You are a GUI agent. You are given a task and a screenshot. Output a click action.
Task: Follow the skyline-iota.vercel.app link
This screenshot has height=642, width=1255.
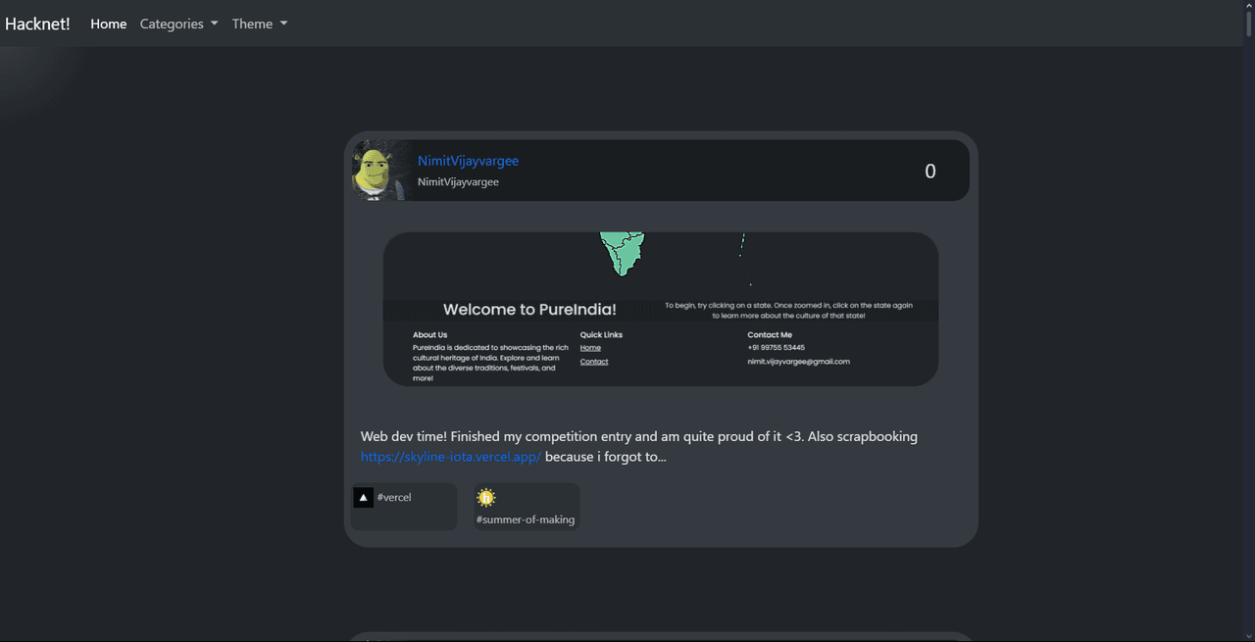pyautogui.click(x=451, y=457)
